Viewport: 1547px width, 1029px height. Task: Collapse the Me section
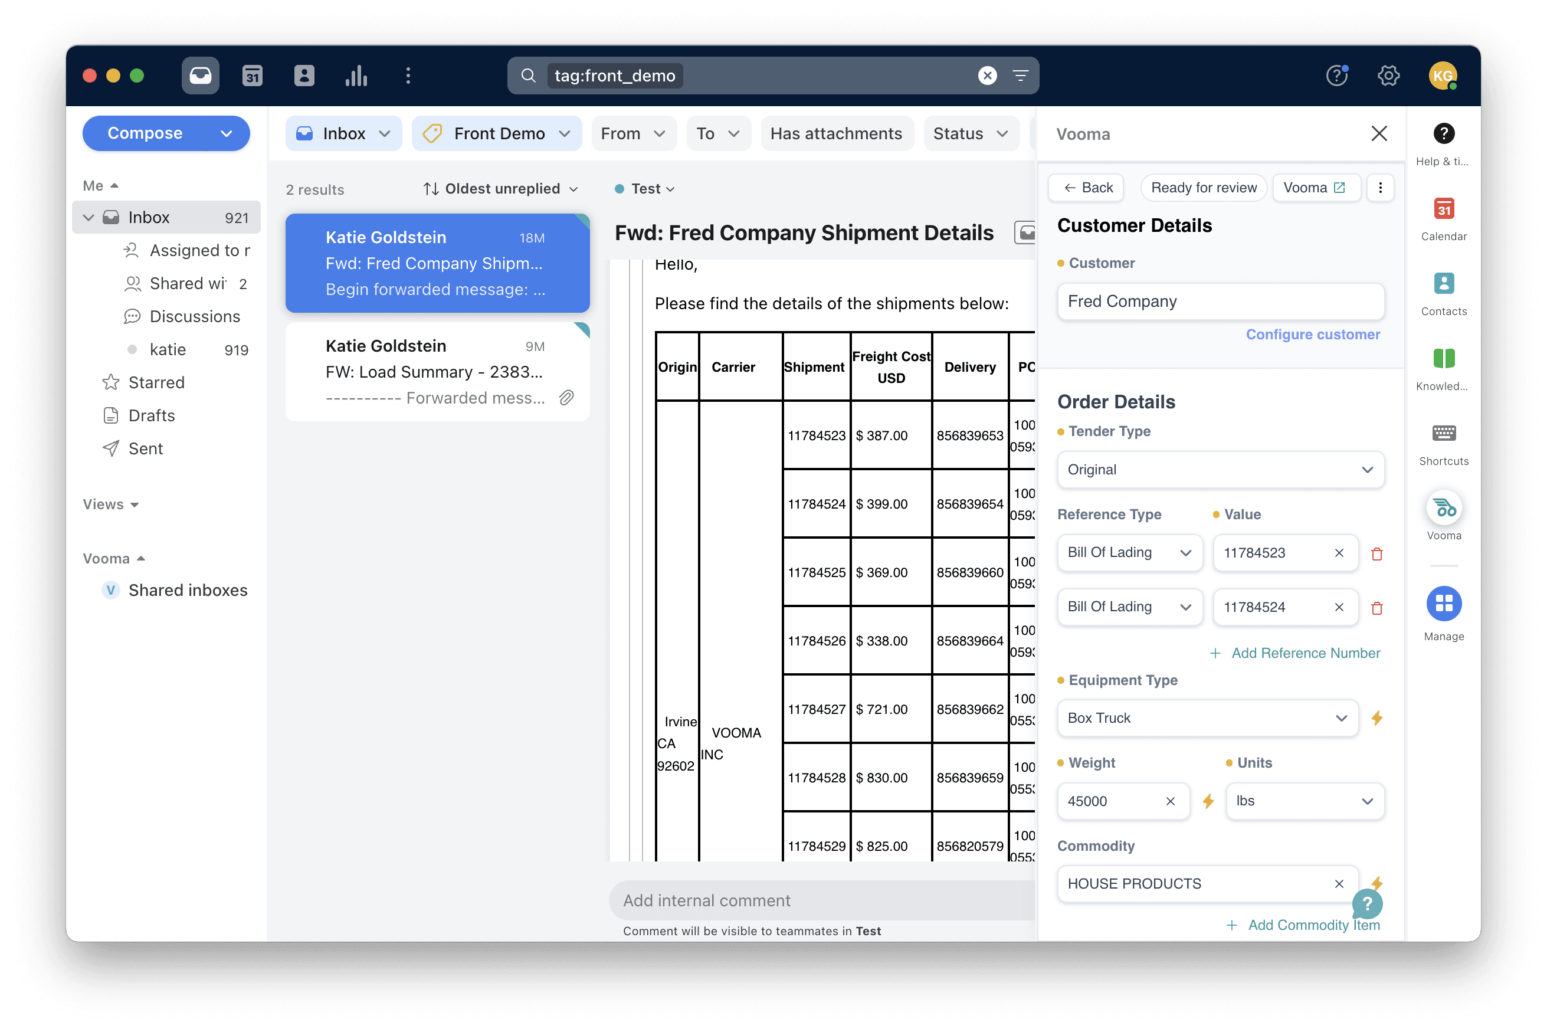(x=100, y=186)
